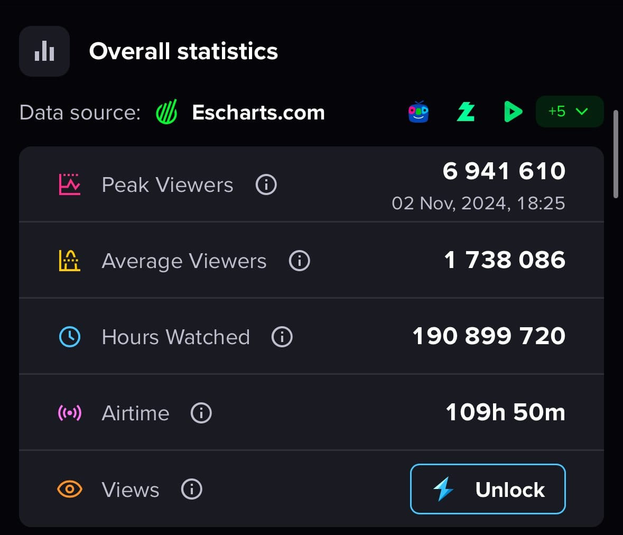
Task: Click the Views info circle icon
Action: pyautogui.click(x=191, y=489)
